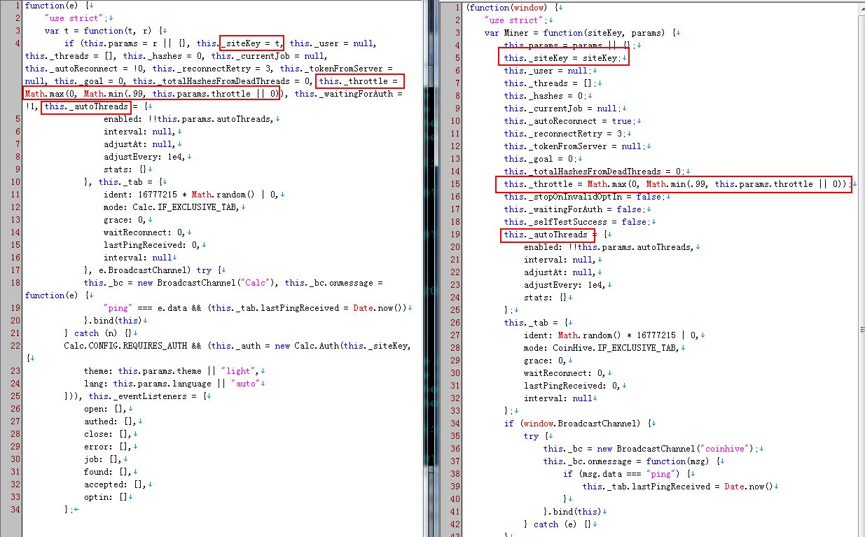
Task: Click line number 34 in the right pane
Action: (x=454, y=424)
